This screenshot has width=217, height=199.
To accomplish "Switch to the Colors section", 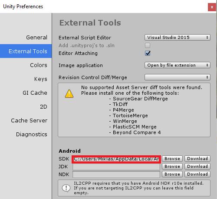I will click(39, 65).
